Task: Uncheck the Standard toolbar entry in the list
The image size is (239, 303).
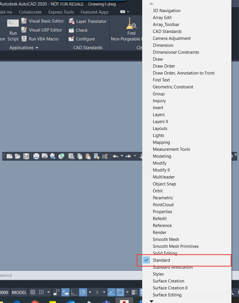Action: click(161, 260)
